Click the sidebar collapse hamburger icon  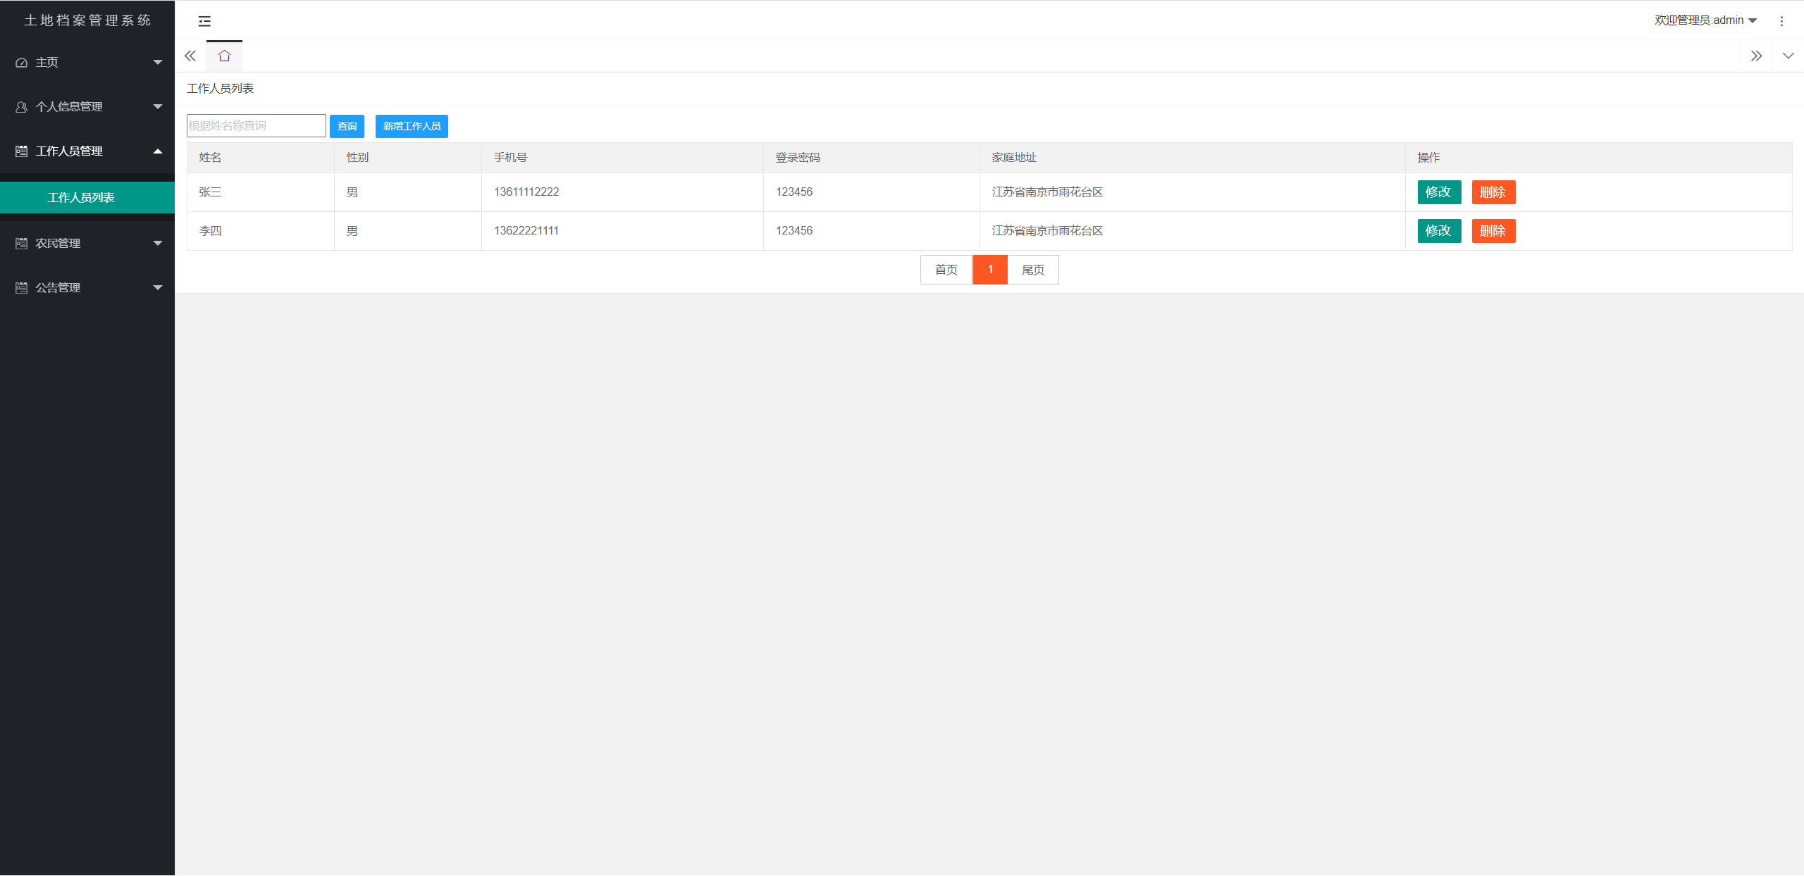[x=204, y=21]
